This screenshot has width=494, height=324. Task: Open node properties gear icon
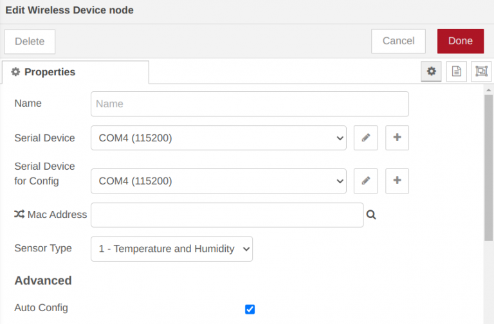coord(432,72)
